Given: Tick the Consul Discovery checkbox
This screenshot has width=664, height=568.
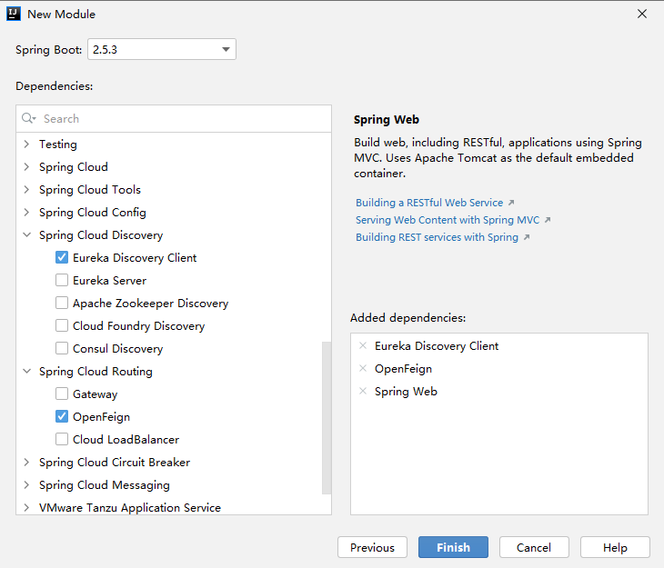Looking at the screenshot, I should (x=62, y=348).
